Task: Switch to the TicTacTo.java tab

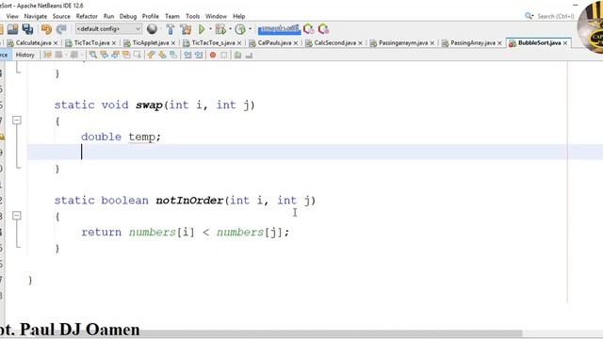Action: coord(91,43)
